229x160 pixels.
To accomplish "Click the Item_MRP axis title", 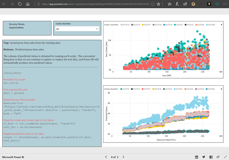I will click(x=167, y=76).
